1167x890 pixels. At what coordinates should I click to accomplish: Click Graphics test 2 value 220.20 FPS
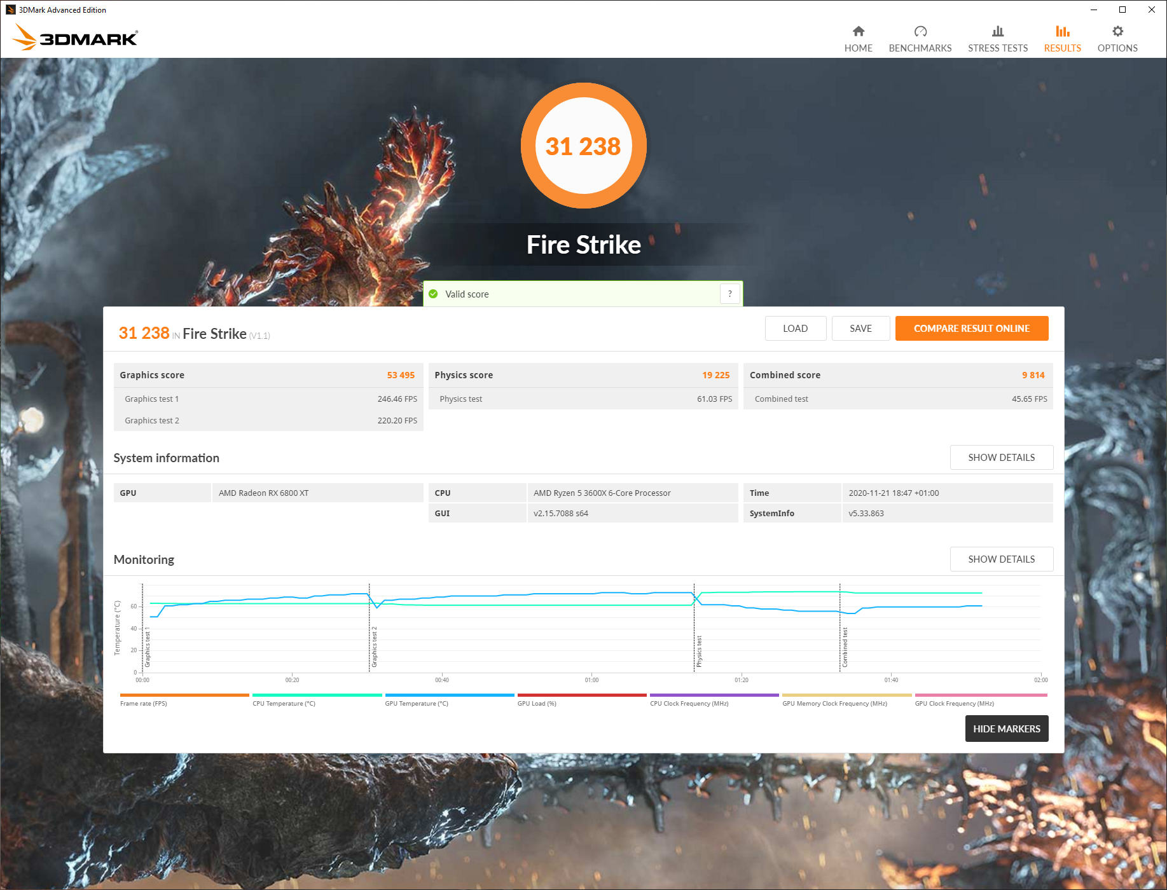coord(397,421)
